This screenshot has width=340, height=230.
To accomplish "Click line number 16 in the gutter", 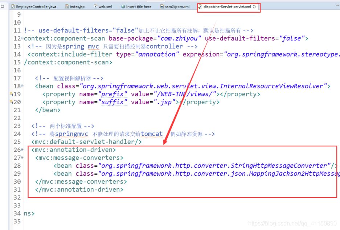I will (x=17, y=70).
